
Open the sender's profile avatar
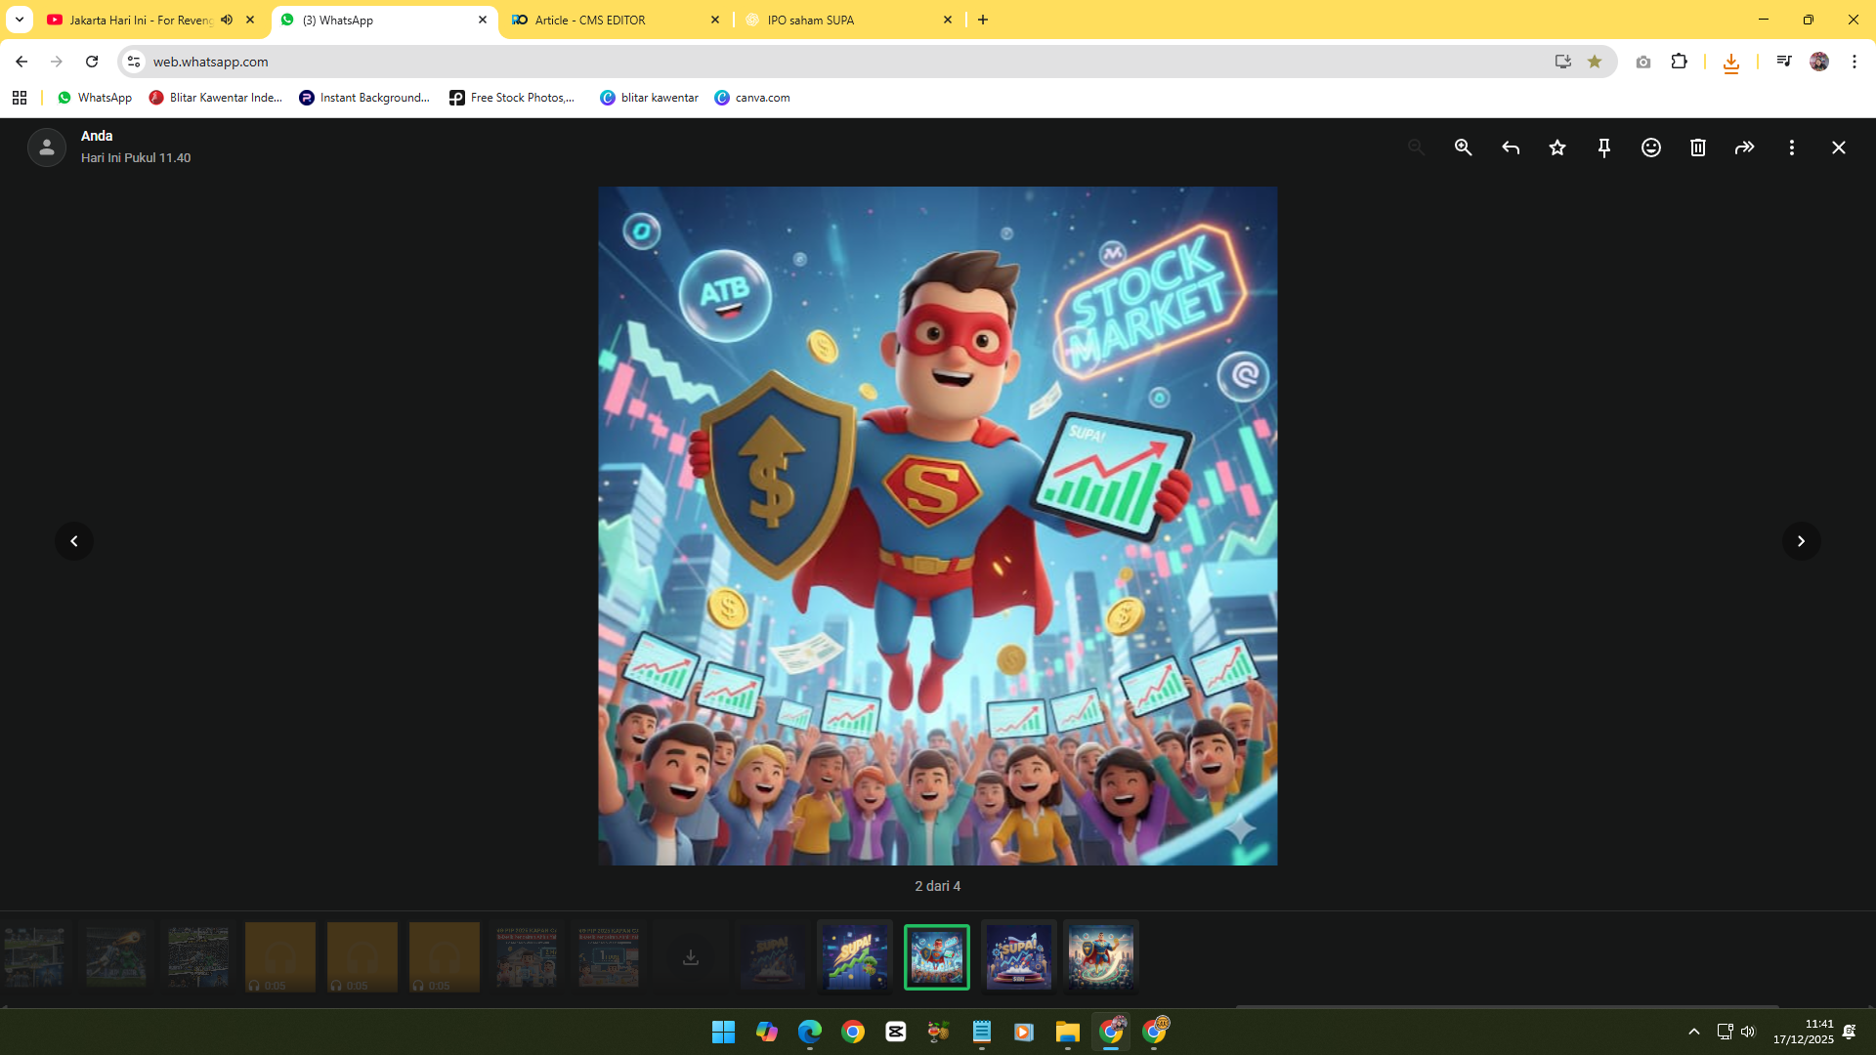point(47,148)
